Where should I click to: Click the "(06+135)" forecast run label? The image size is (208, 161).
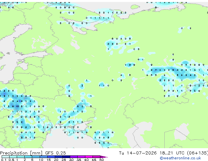(x=198, y=153)
